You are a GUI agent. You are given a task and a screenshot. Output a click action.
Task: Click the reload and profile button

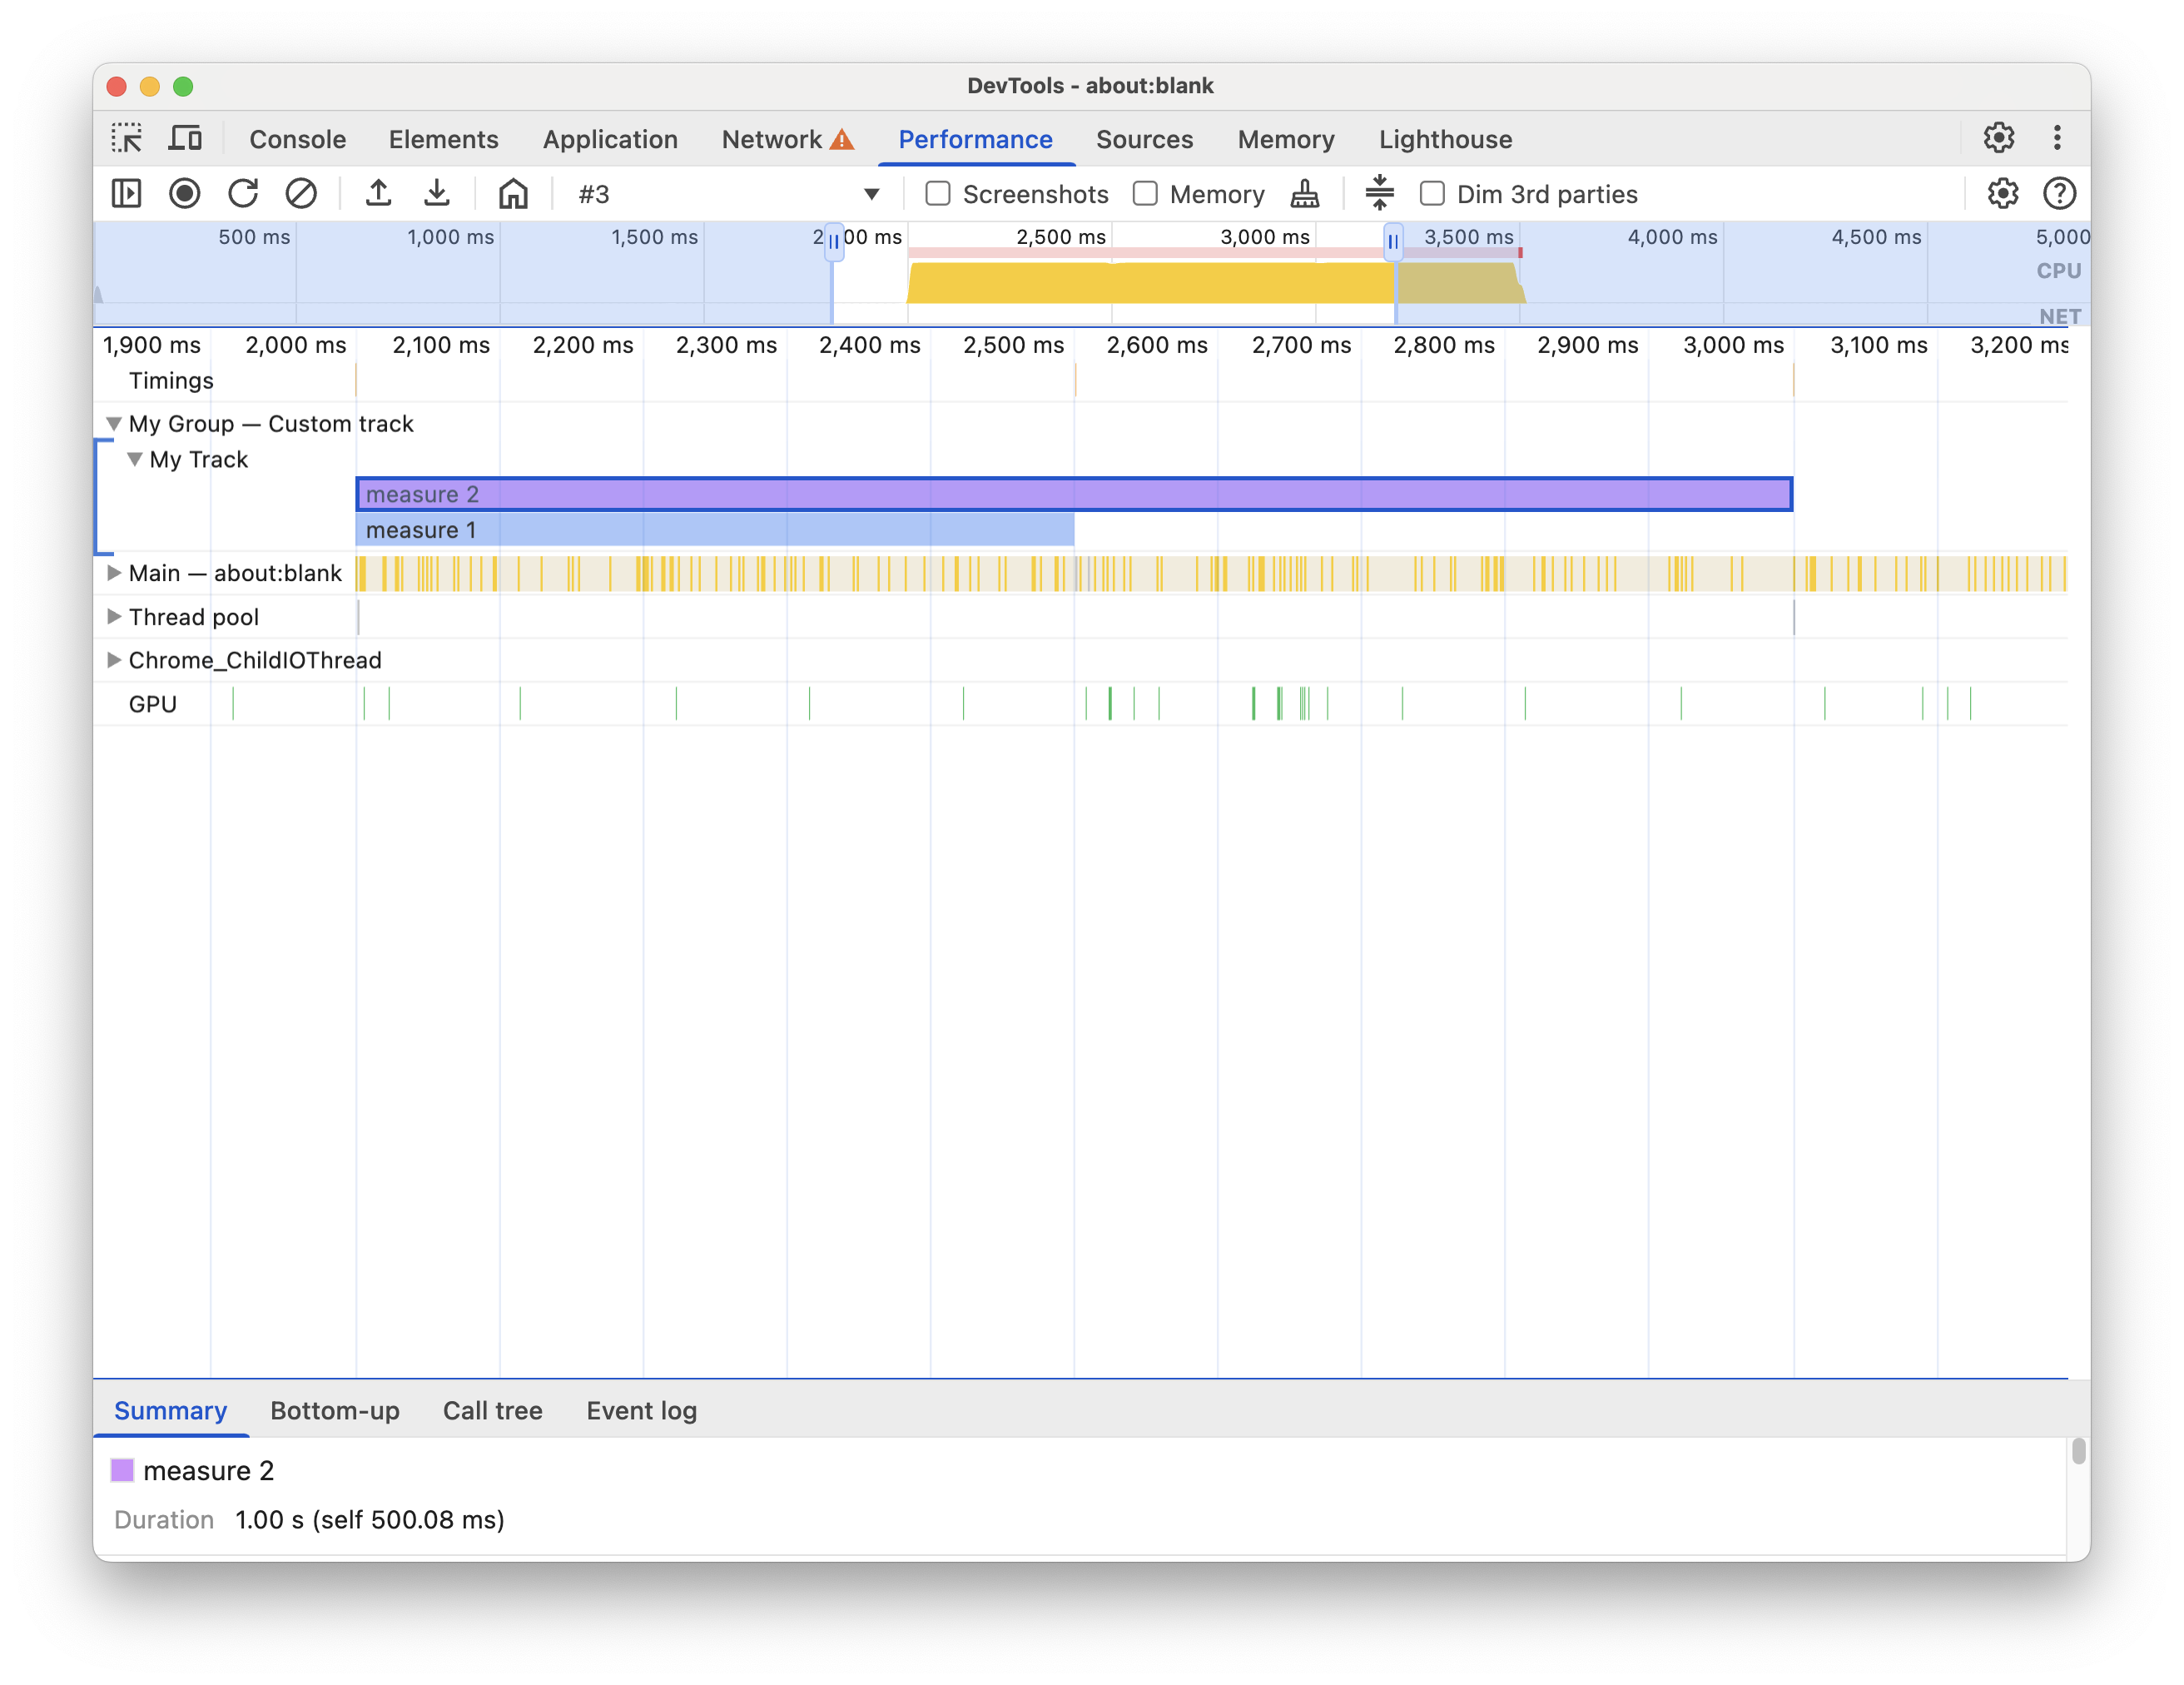(x=242, y=191)
